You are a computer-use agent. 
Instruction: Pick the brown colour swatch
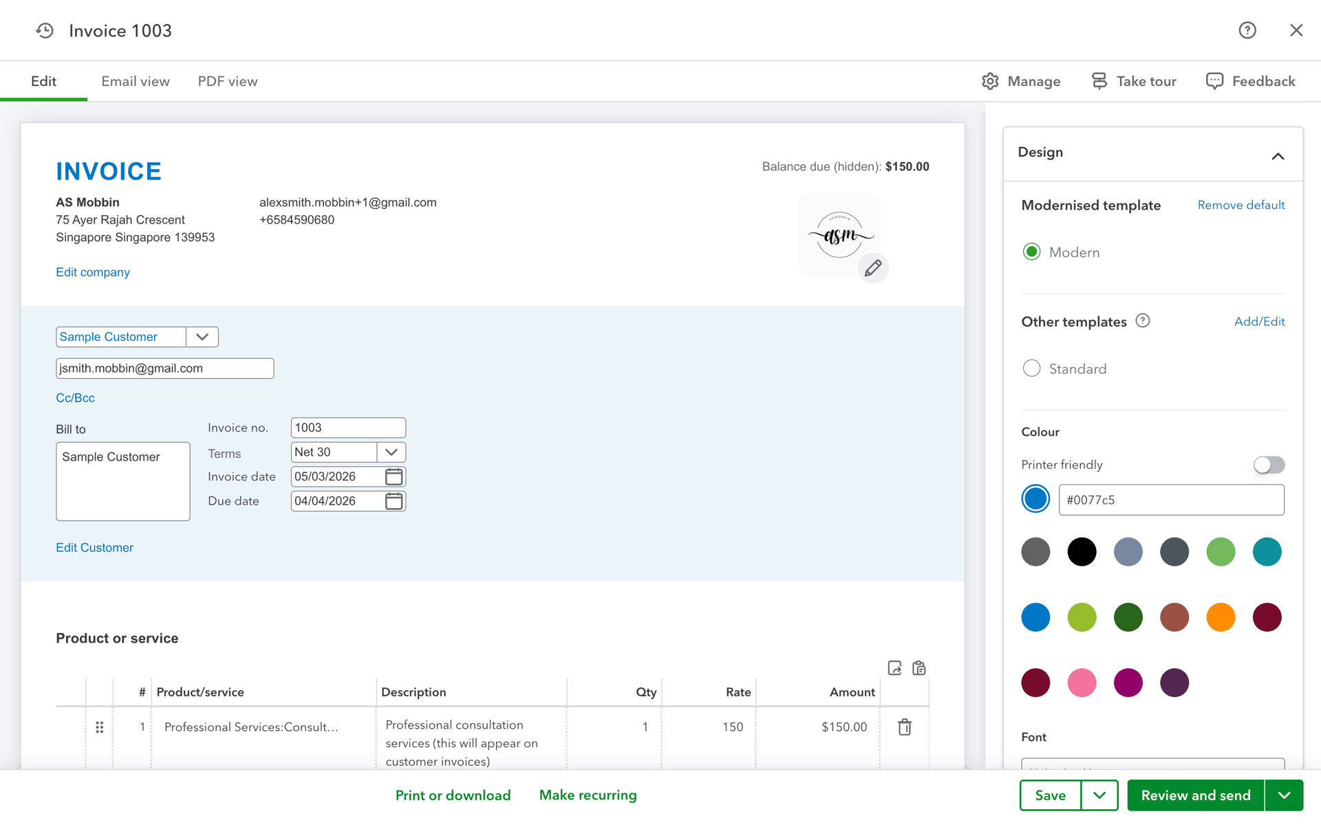1174,617
